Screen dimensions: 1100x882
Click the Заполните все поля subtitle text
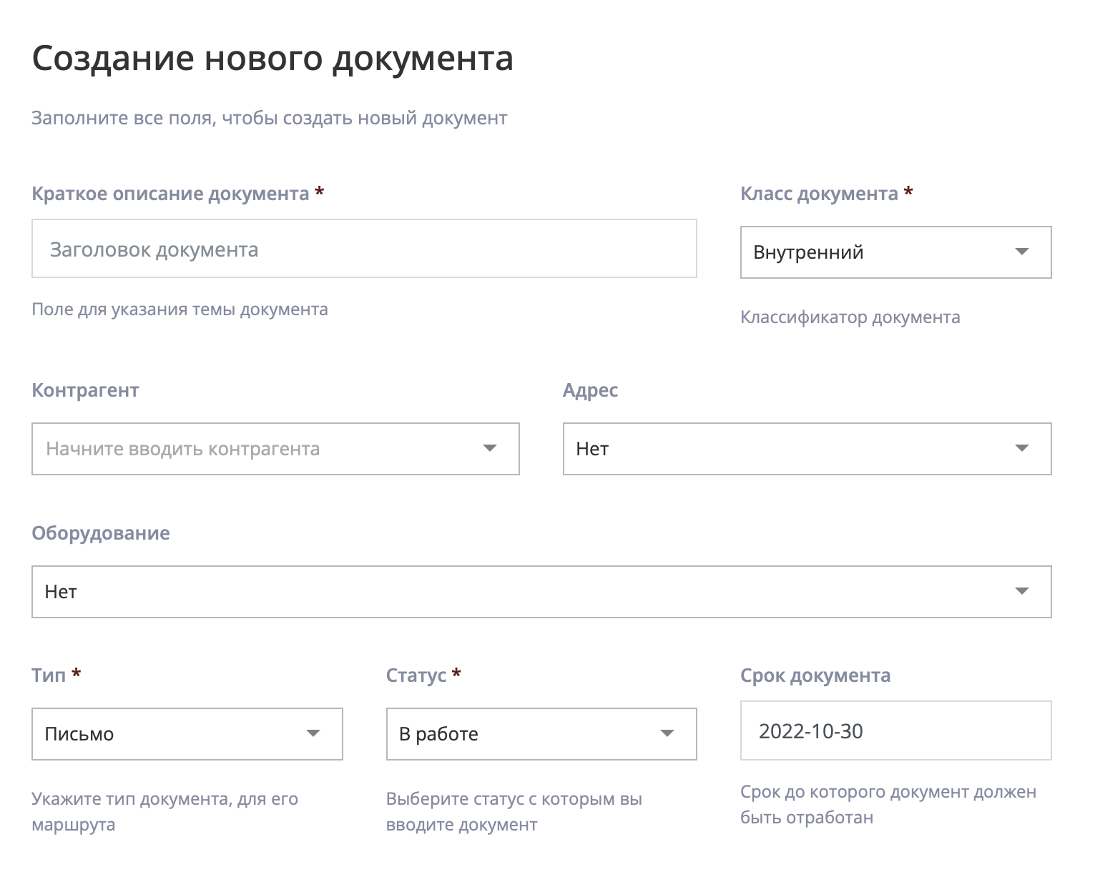(x=269, y=118)
